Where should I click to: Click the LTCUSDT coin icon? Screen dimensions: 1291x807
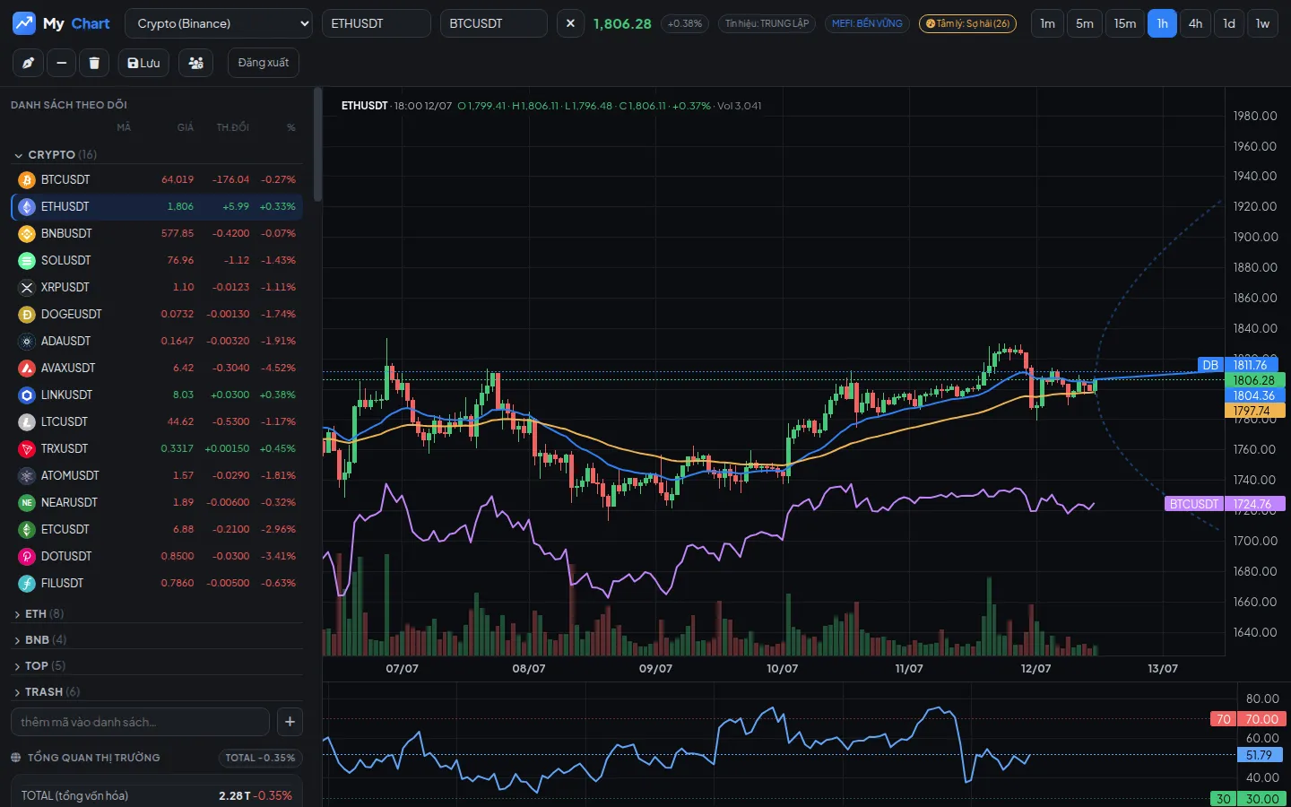point(27,421)
